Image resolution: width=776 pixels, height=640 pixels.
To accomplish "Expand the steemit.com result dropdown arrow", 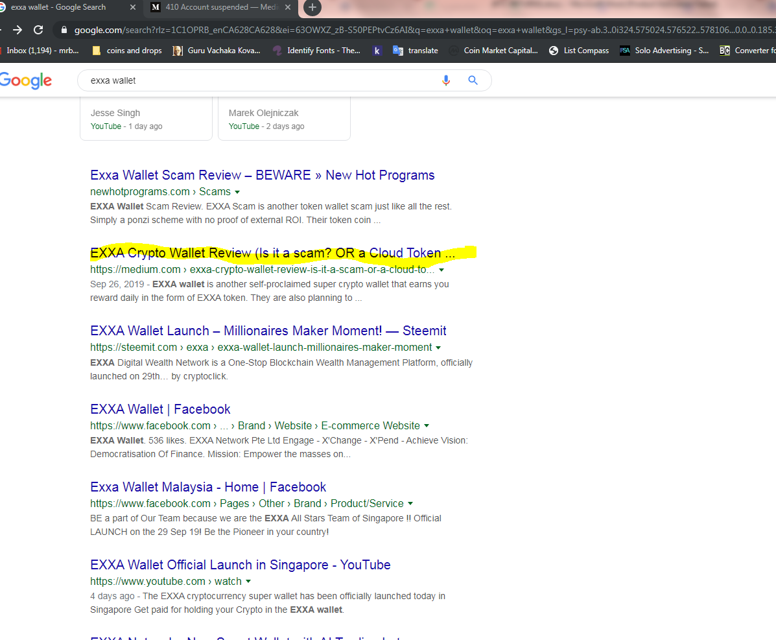I will tap(438, 348).
